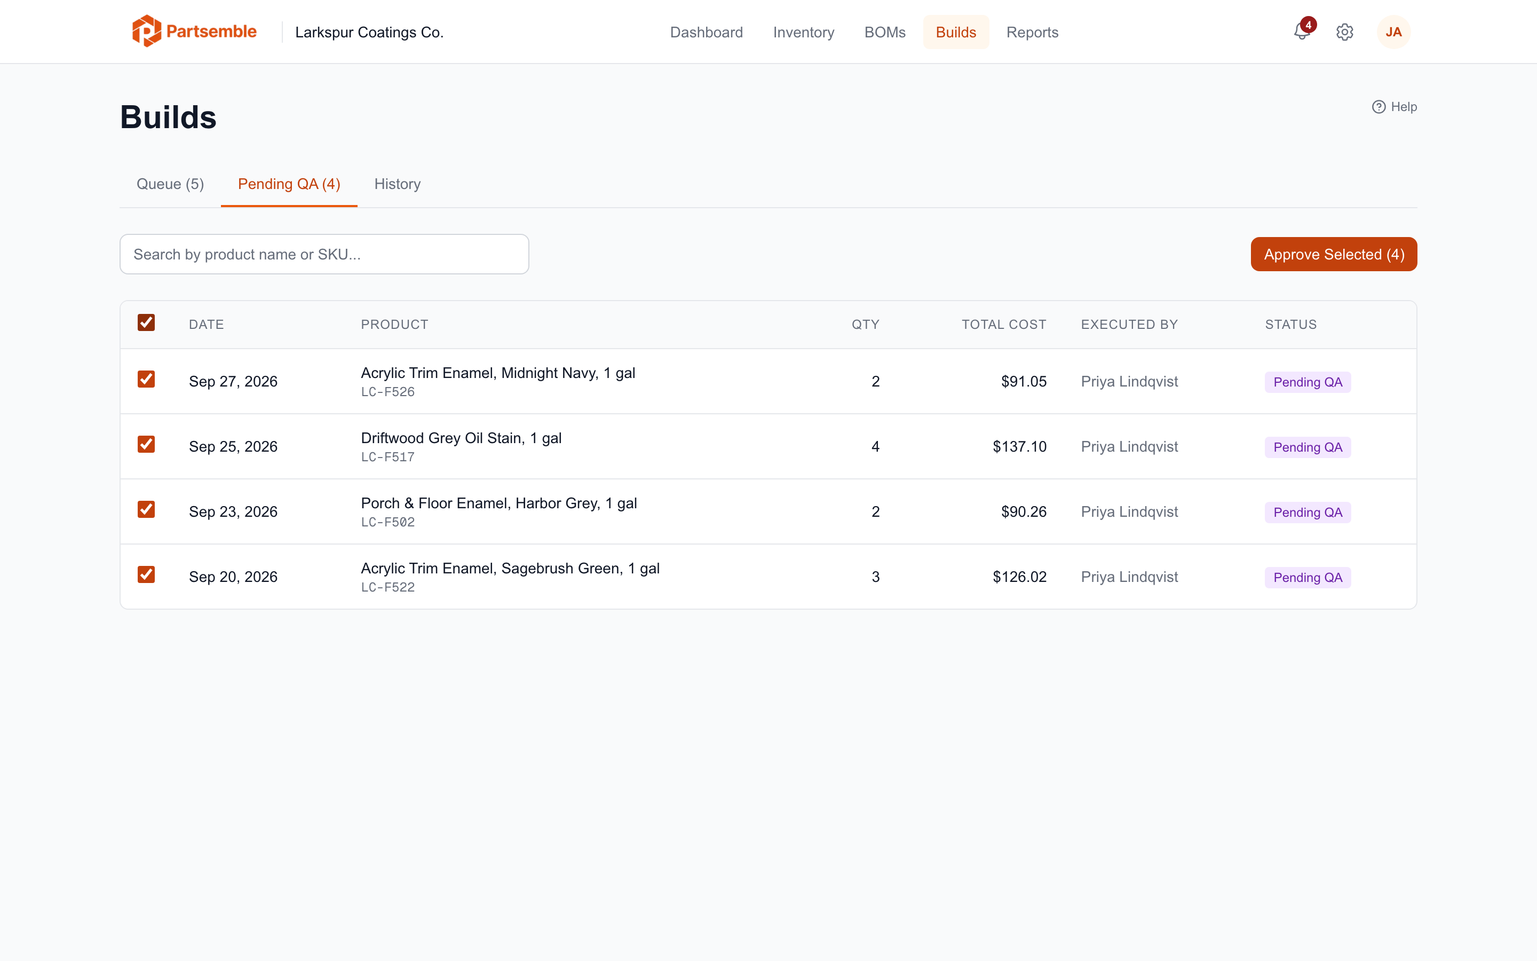Click the STATUS column header
Image resolution: width=1537 pixels, height=961 pixels.
1290,325
